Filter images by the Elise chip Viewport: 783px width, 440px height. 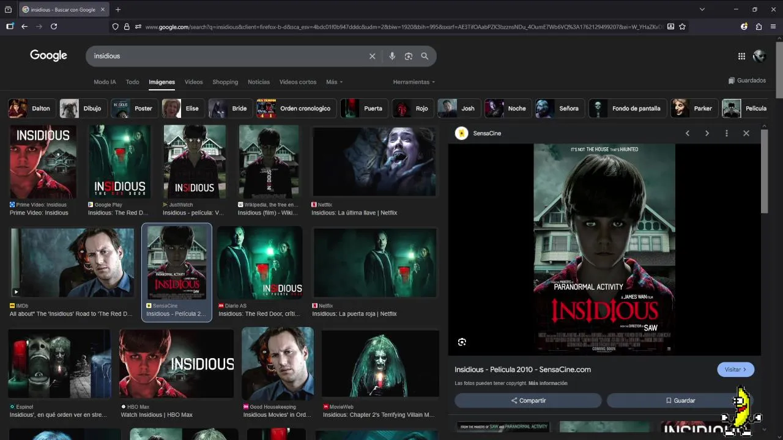[x=182, y=108]
